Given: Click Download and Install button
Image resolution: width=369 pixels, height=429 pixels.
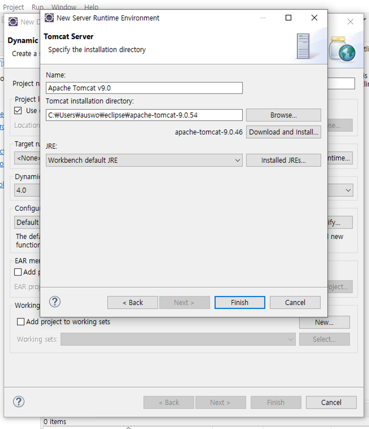Looking at the screenshot, I should pos(283,132).
